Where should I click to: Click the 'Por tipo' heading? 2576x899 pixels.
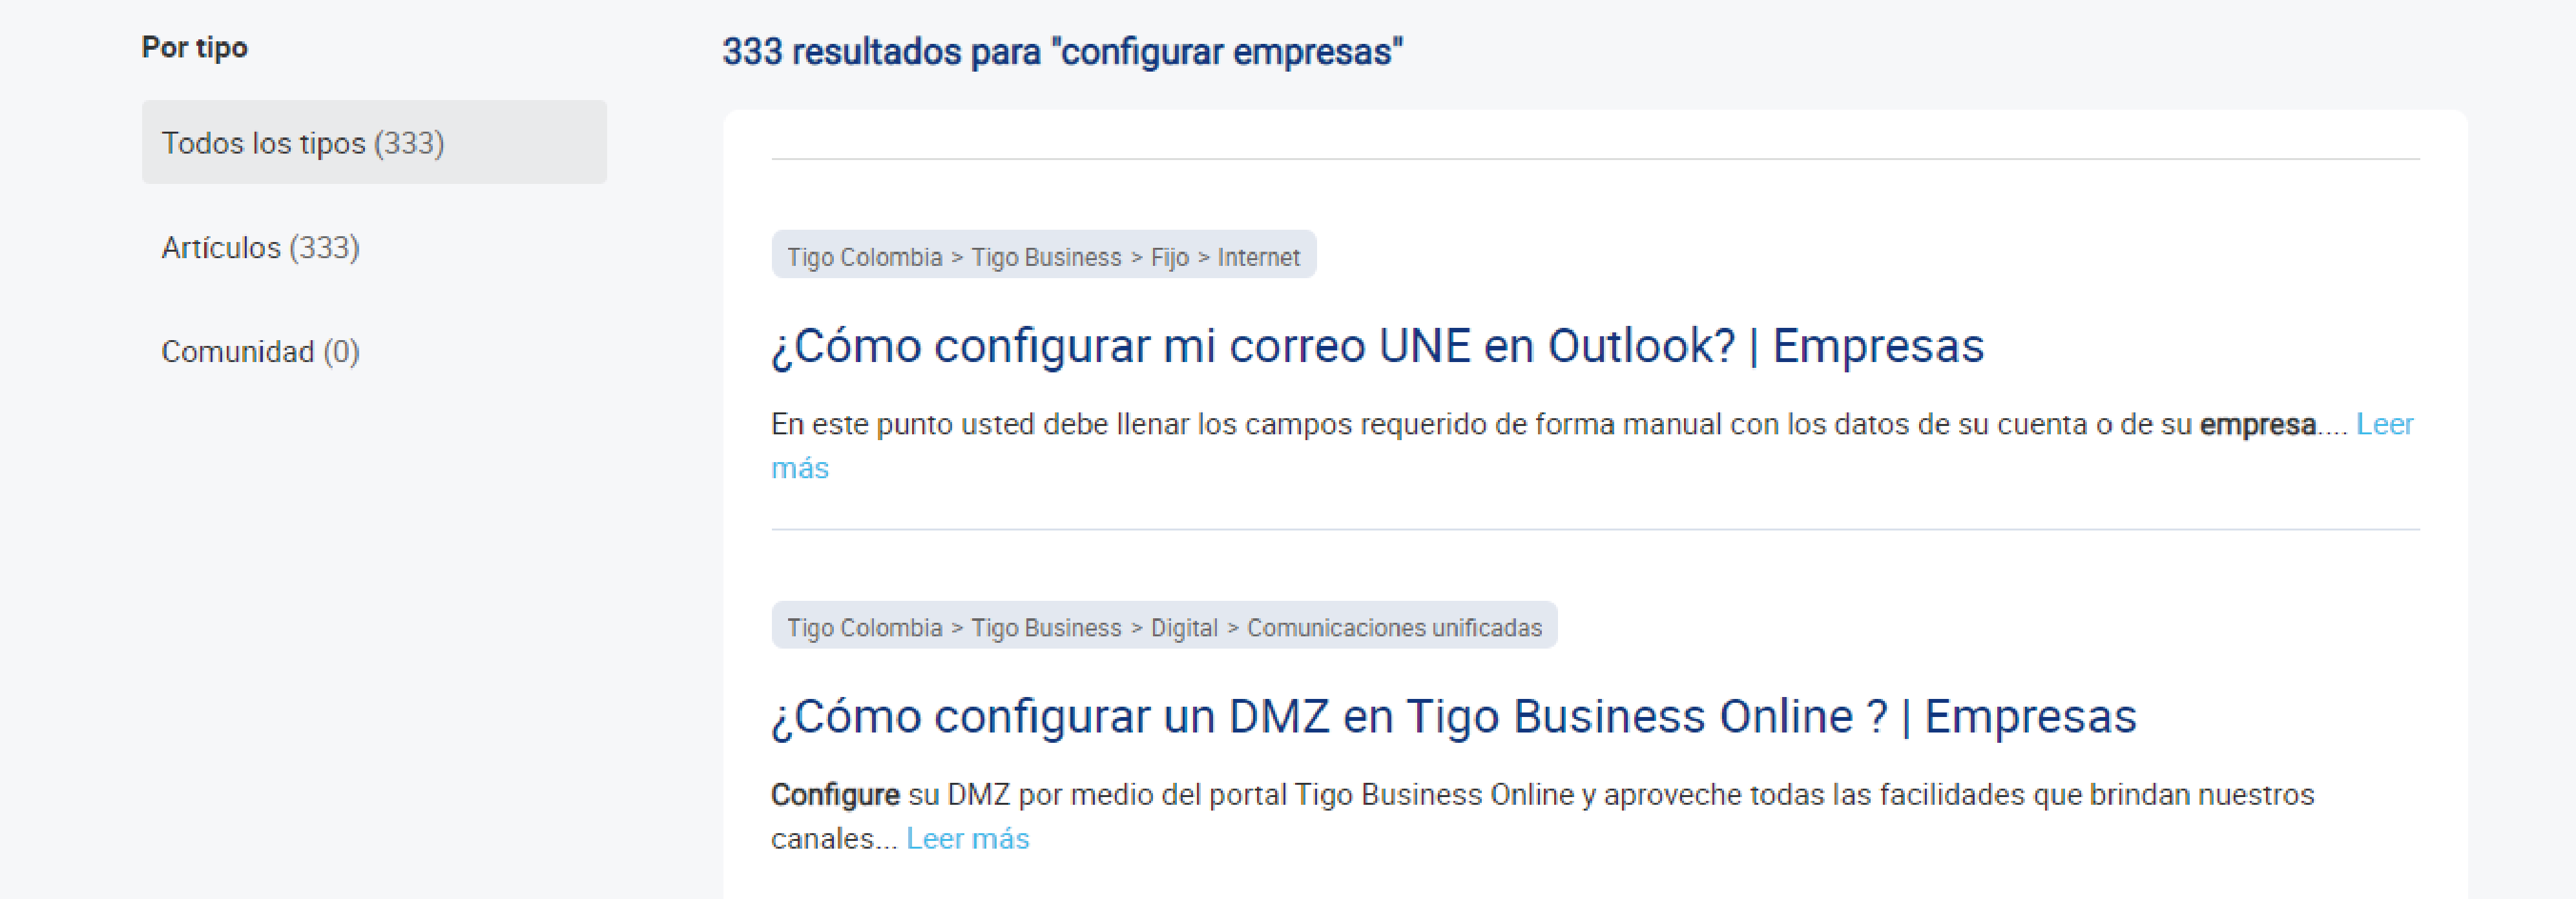coord(194,47)
